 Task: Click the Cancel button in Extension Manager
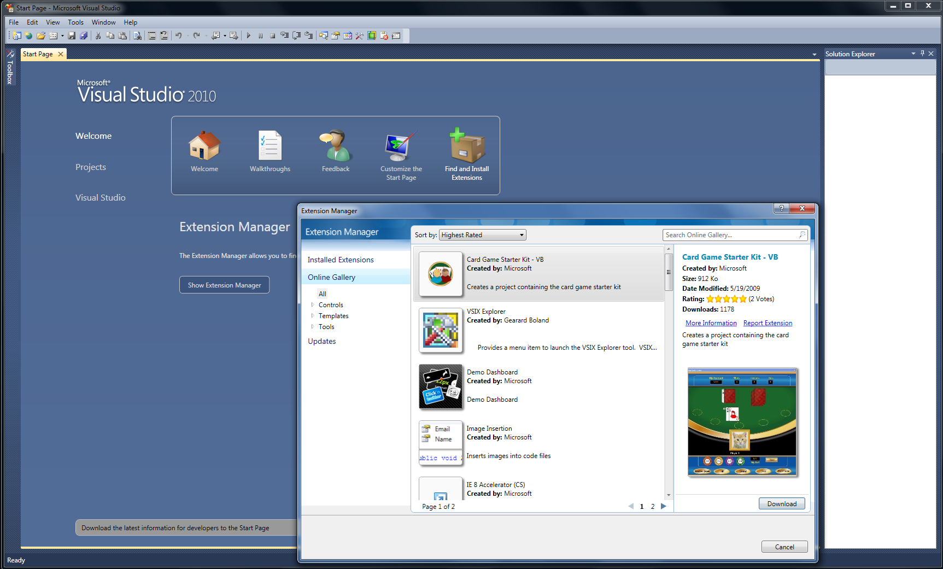click(x=784, y=547)
